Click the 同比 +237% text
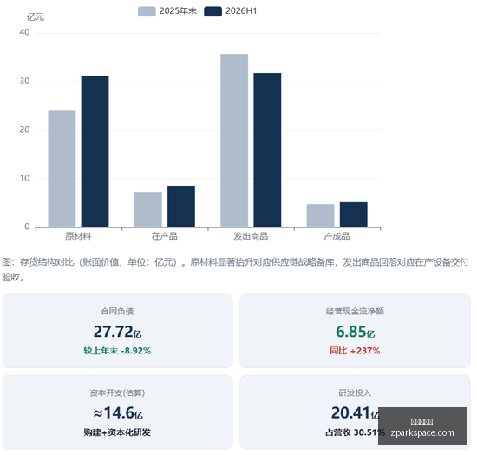 pos(355,351)
